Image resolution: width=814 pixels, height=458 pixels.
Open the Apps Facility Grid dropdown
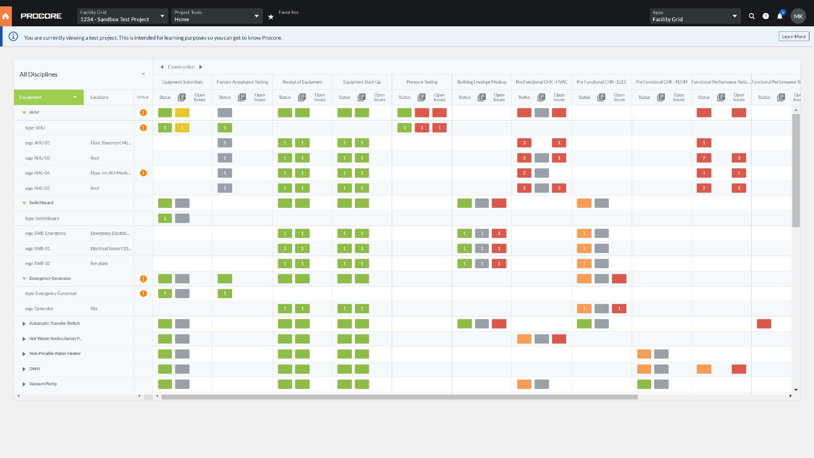695,16
